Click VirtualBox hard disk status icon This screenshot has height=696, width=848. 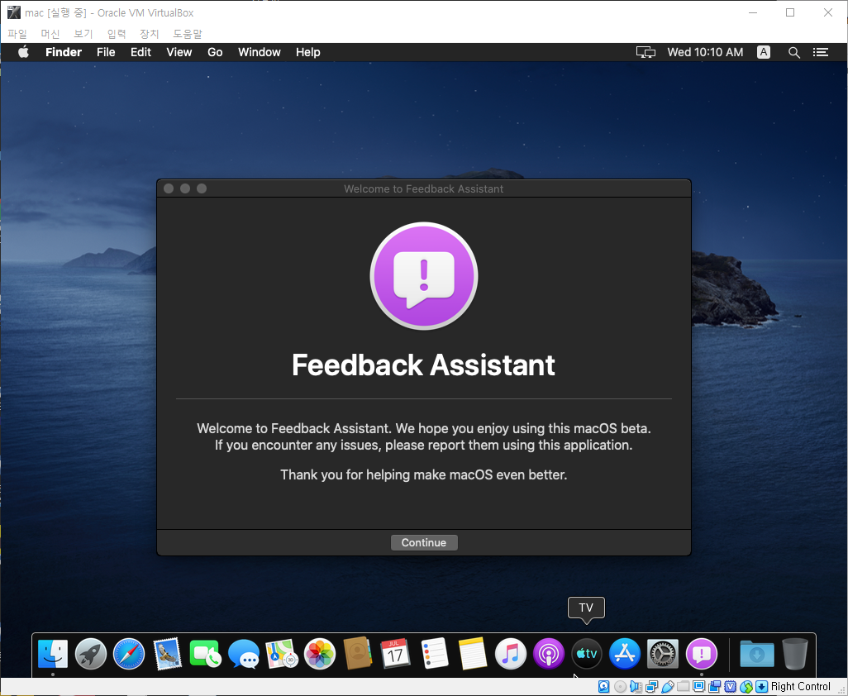click(603, 687)
